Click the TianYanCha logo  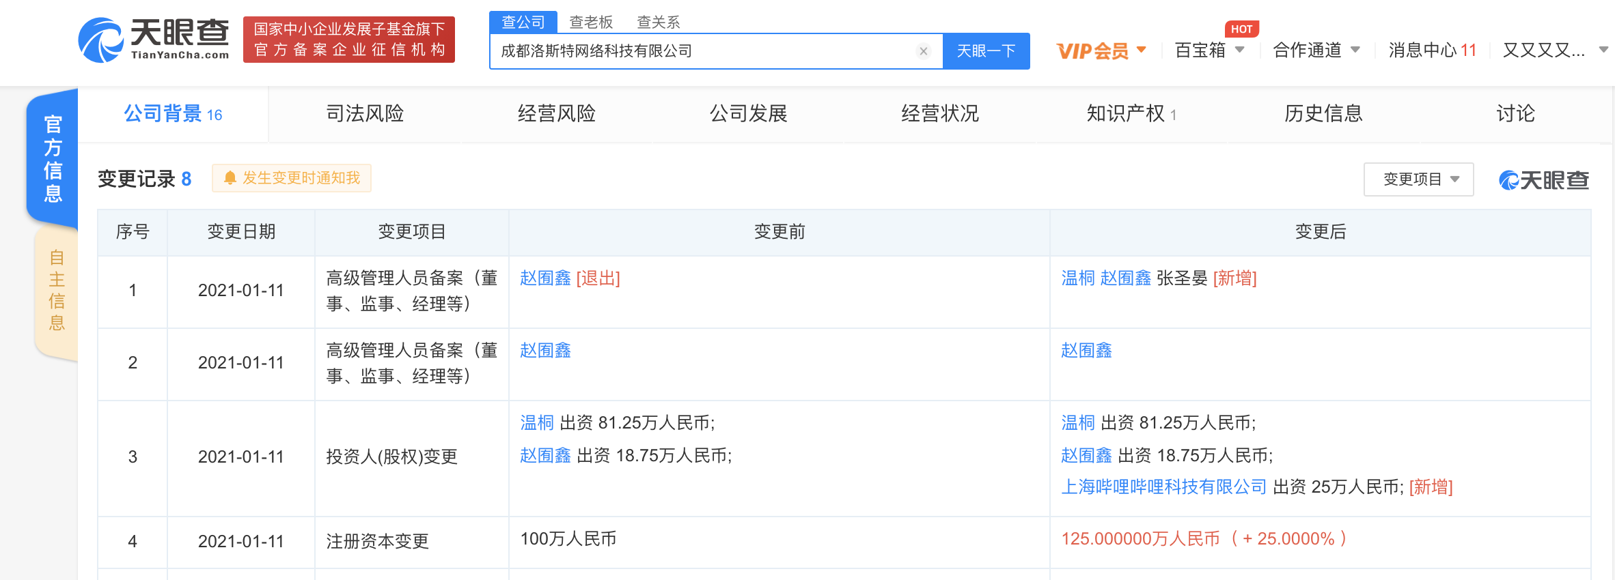click(154, 40)
